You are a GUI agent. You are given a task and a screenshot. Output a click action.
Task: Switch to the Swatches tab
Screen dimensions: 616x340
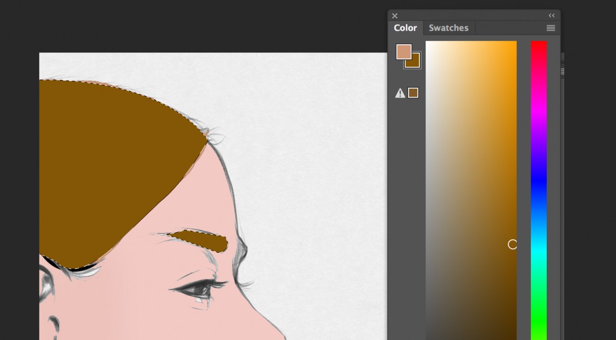pyautogui.click(x=449, y=28)
